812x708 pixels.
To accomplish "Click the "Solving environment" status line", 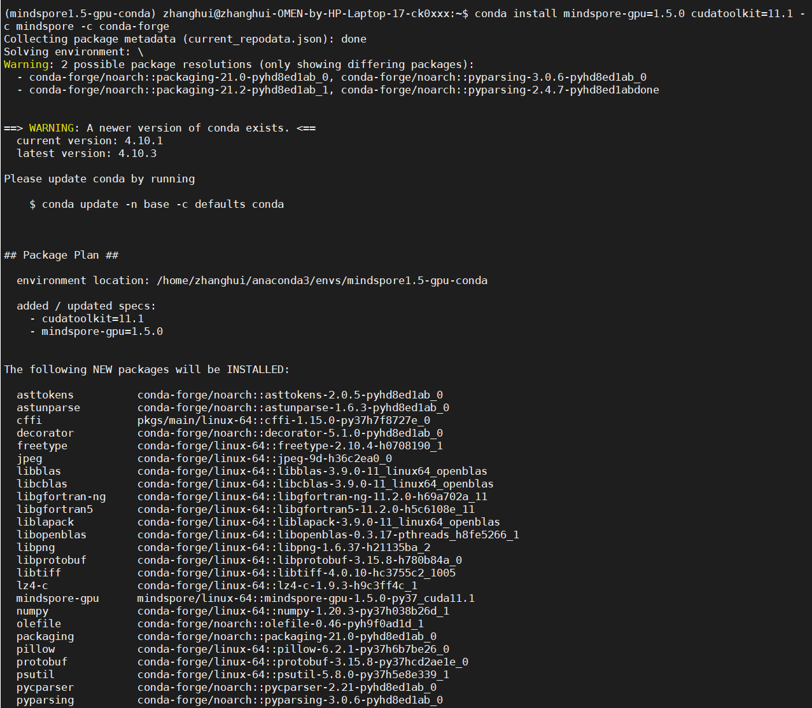I will [73, 51].
